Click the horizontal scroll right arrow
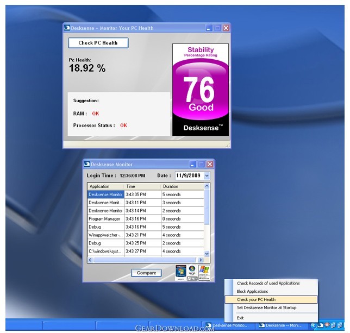Image resolution: width=350 pixels, height=333 pixels. point(200,260)
